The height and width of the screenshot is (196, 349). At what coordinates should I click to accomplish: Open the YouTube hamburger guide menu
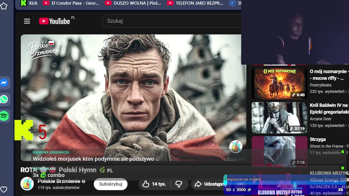[27, 21]
